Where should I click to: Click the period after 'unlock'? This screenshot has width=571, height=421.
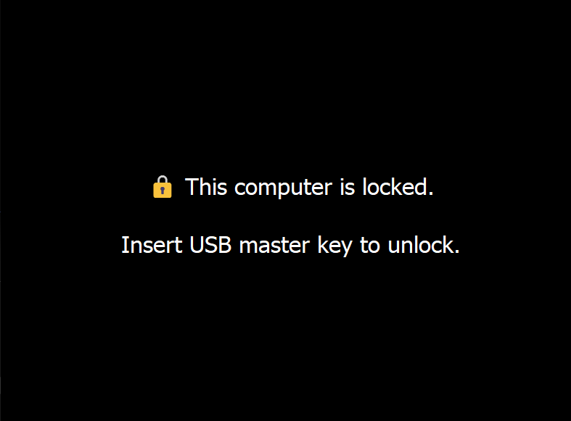(x=457, y=251)
